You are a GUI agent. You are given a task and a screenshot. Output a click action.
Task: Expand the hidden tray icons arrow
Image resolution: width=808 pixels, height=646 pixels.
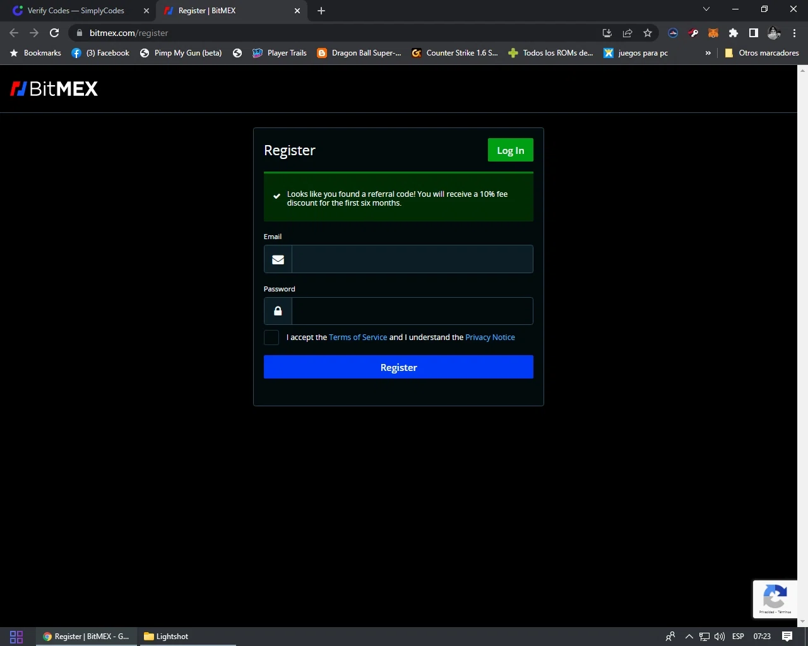pyautogui.click(x=689, y=637)
